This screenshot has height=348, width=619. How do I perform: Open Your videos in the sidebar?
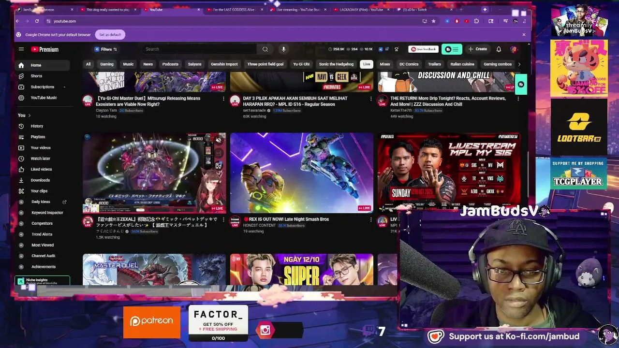coord(41,148)
